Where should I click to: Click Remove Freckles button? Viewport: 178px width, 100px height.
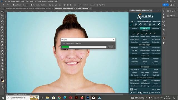145,50
